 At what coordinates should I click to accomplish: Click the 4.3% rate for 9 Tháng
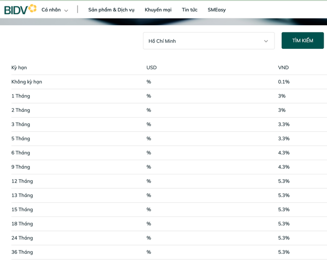pos(283,167)
